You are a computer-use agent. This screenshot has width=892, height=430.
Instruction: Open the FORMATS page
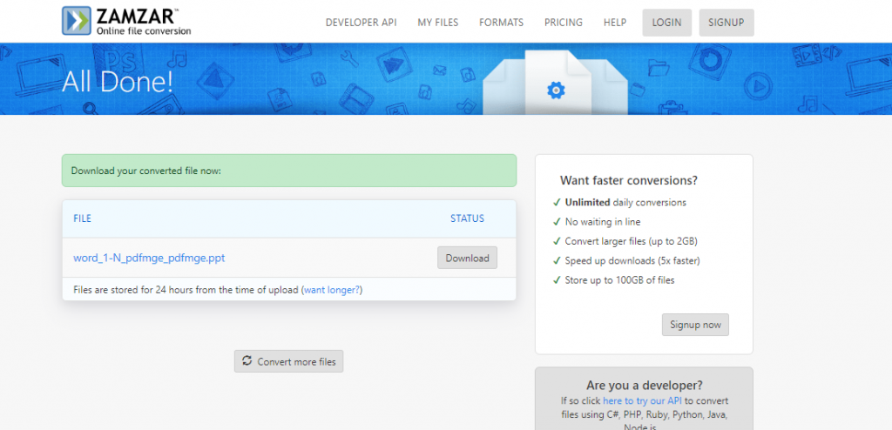click(501, 23)
